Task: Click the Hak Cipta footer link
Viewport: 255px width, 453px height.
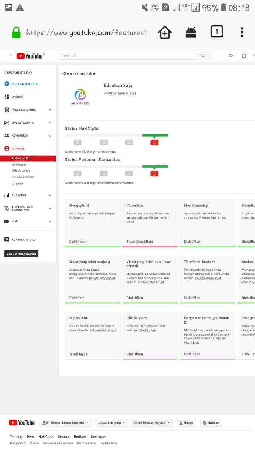Action: (46, 437)
